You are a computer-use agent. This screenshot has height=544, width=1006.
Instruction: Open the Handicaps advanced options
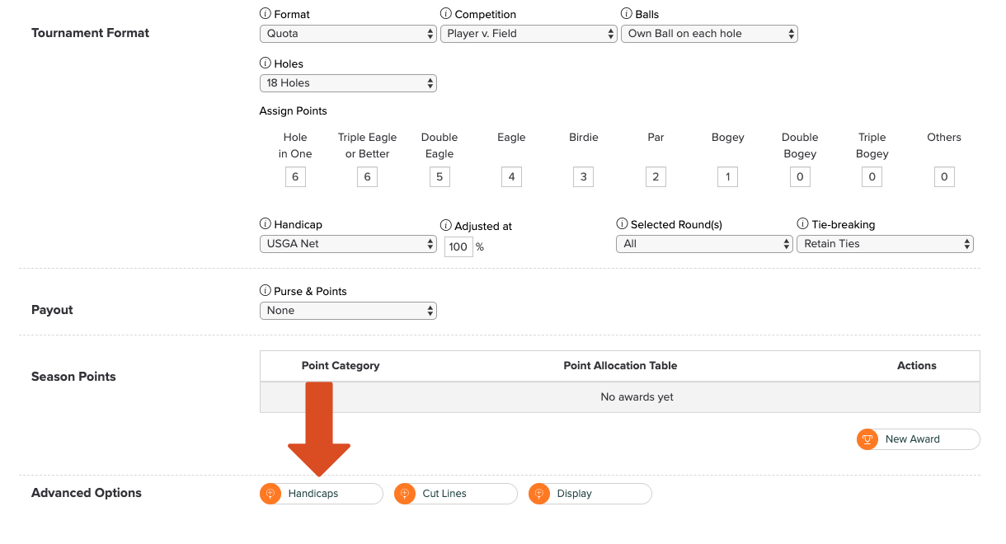321,494
